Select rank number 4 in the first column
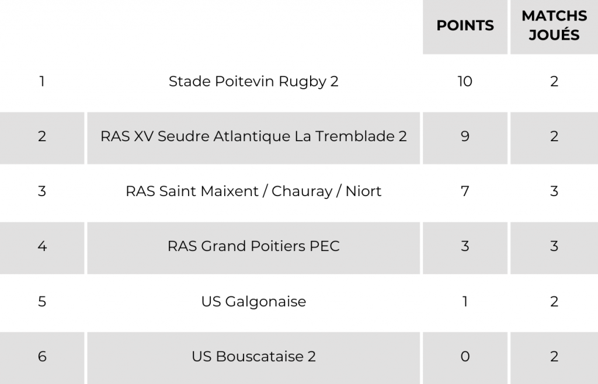Screen dimensions: 598x384 [x=42, y=246]
